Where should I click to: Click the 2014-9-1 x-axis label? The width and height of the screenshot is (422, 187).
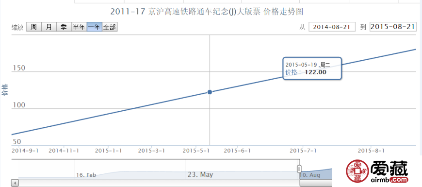tap(25, 151)
